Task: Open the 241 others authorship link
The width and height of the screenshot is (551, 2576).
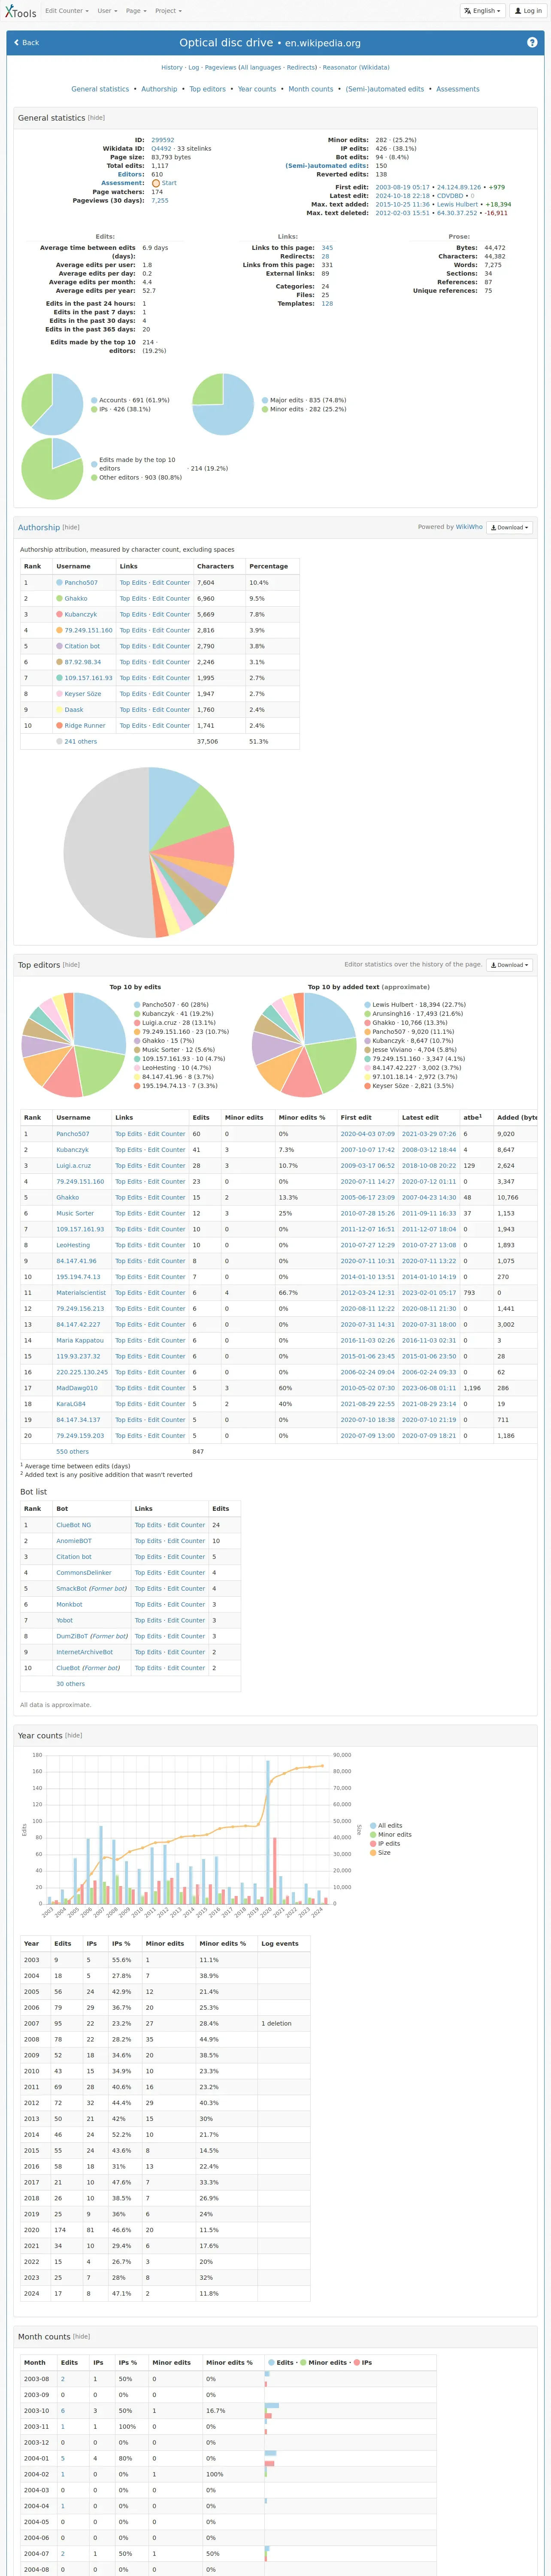Action: (x=81, y=742)
